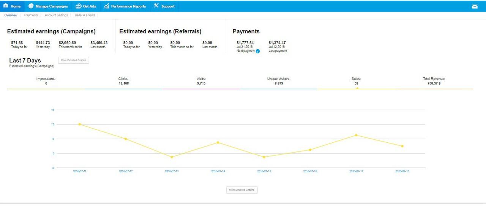Open the Performance Reports menu
486x206 pixels.
(125, 6)
